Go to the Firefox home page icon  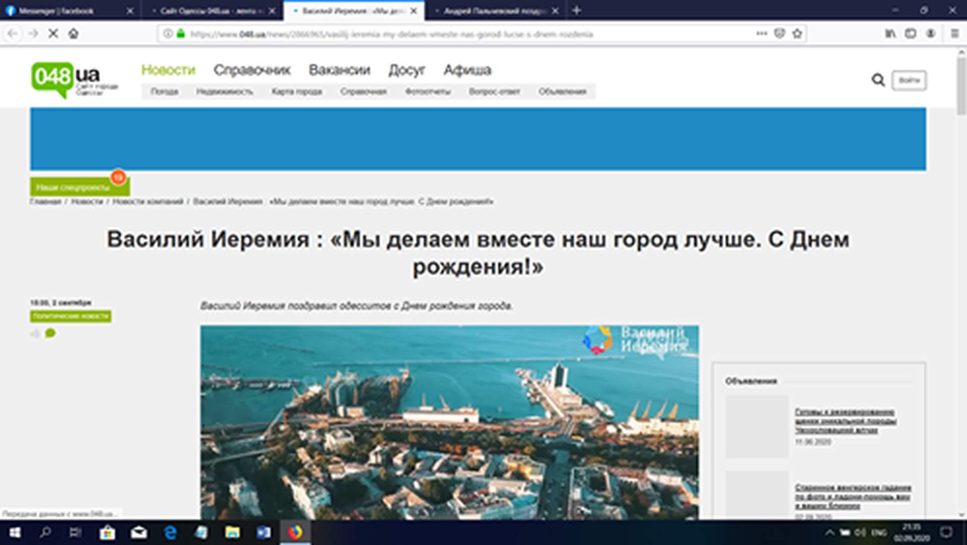74,34
